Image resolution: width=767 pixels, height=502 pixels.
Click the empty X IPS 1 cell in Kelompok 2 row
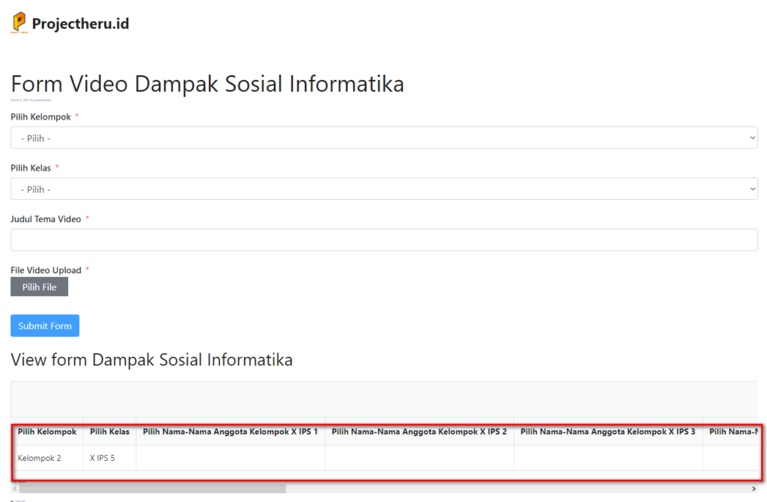pyautogui.click(x=230, y=458)
